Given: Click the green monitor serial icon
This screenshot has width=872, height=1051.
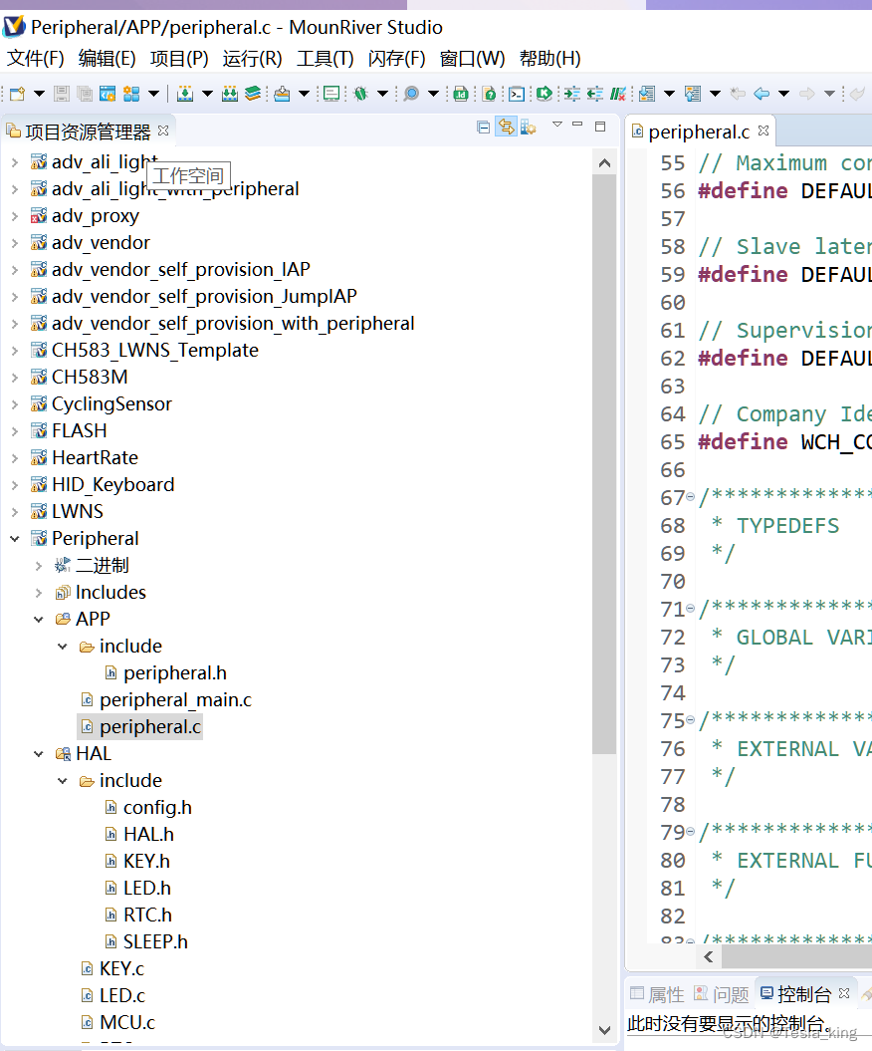Looking at the screenshot, I should (330, 94).
